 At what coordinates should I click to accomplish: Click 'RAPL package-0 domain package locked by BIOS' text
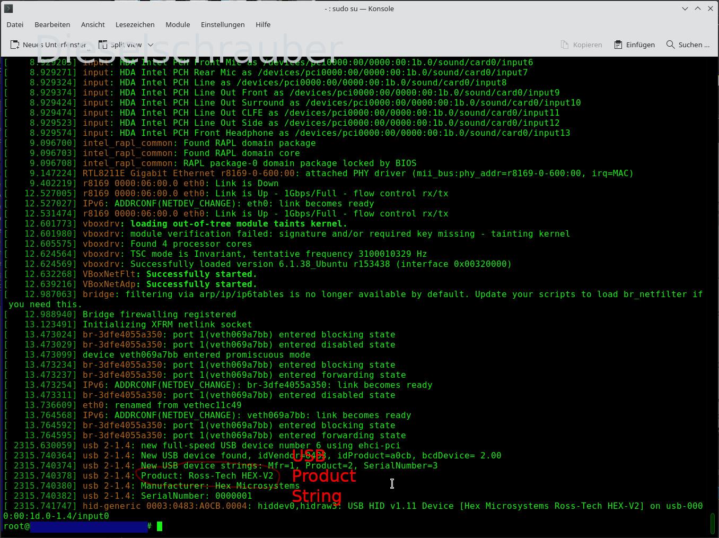[x=300, y=163]
